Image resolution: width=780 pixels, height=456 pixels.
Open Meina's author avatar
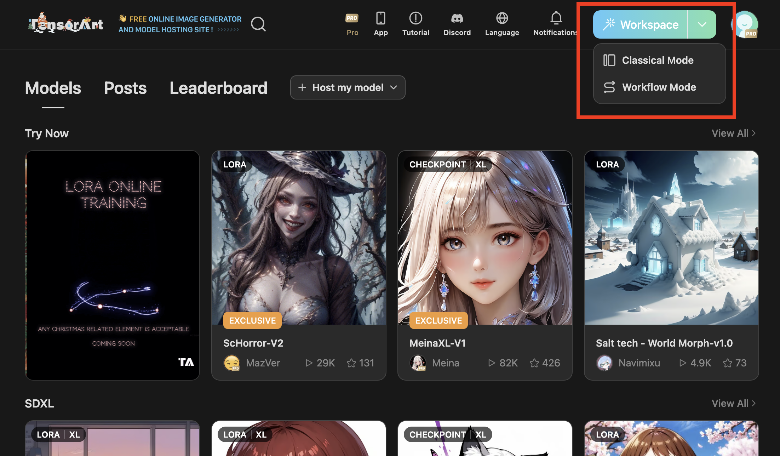click(x=418, y=363)
